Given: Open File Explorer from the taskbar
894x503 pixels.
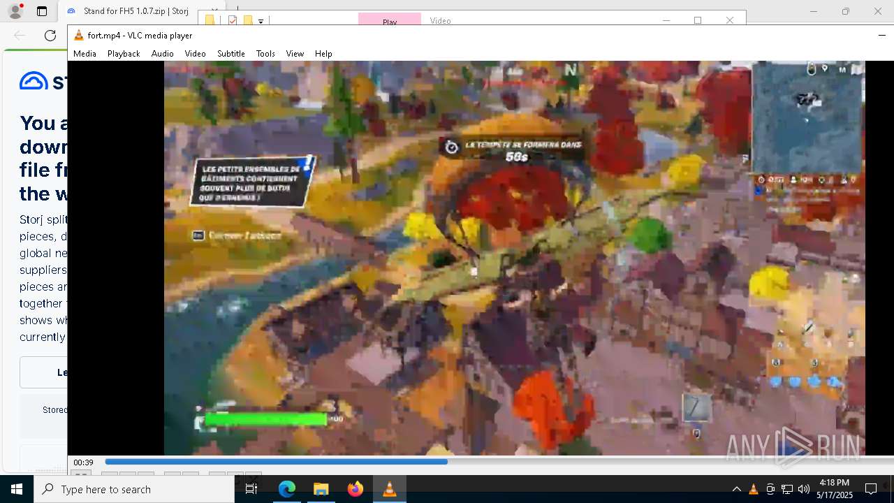Looking at the screenshot, I should point(321,489).
